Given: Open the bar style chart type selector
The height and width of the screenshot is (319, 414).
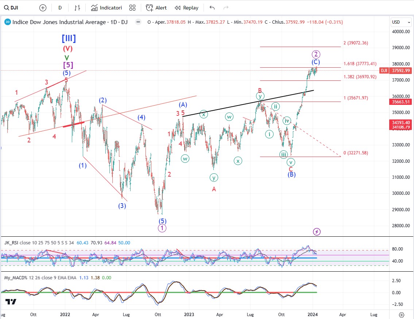Looking at the screenshot, I should click(x=77, y=8).
